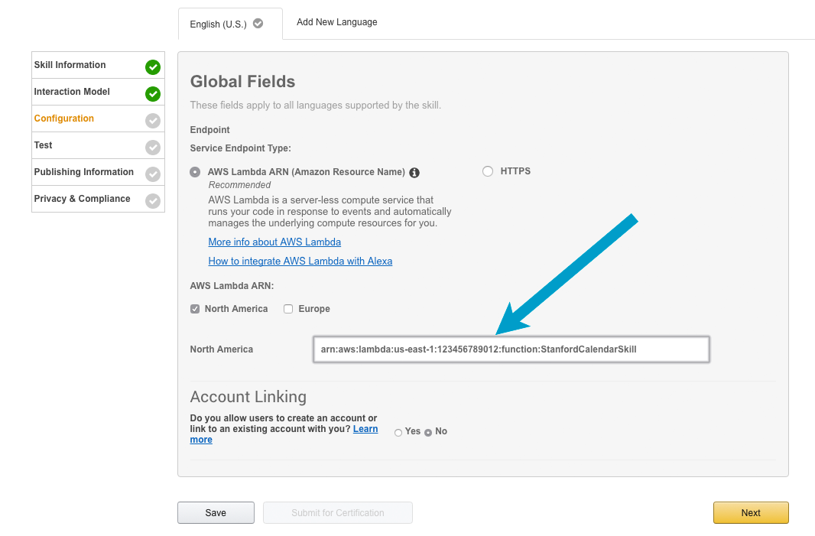Open More info about AWS Lambda link
The width and height of the screenshot is (815, 536).
274,242
